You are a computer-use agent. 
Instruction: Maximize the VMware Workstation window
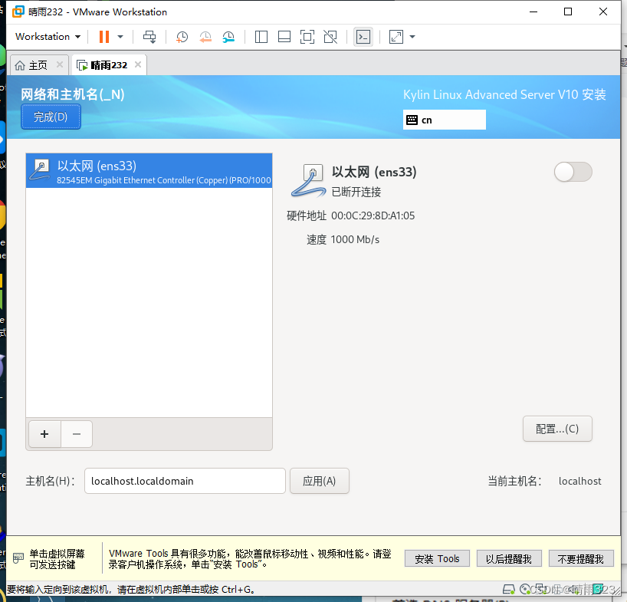(x=568, y=12)
